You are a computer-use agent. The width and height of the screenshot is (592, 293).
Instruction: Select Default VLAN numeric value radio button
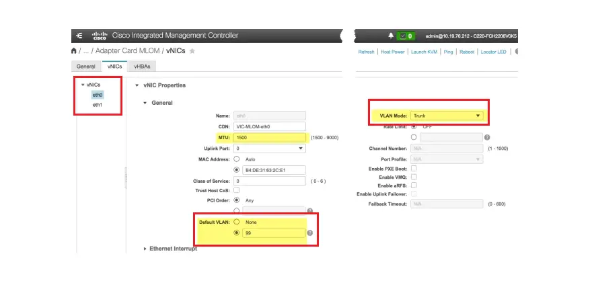[x=237, y=233]
